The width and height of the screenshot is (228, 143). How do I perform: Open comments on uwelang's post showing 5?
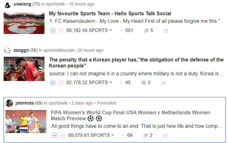click(x=149, y=30)
